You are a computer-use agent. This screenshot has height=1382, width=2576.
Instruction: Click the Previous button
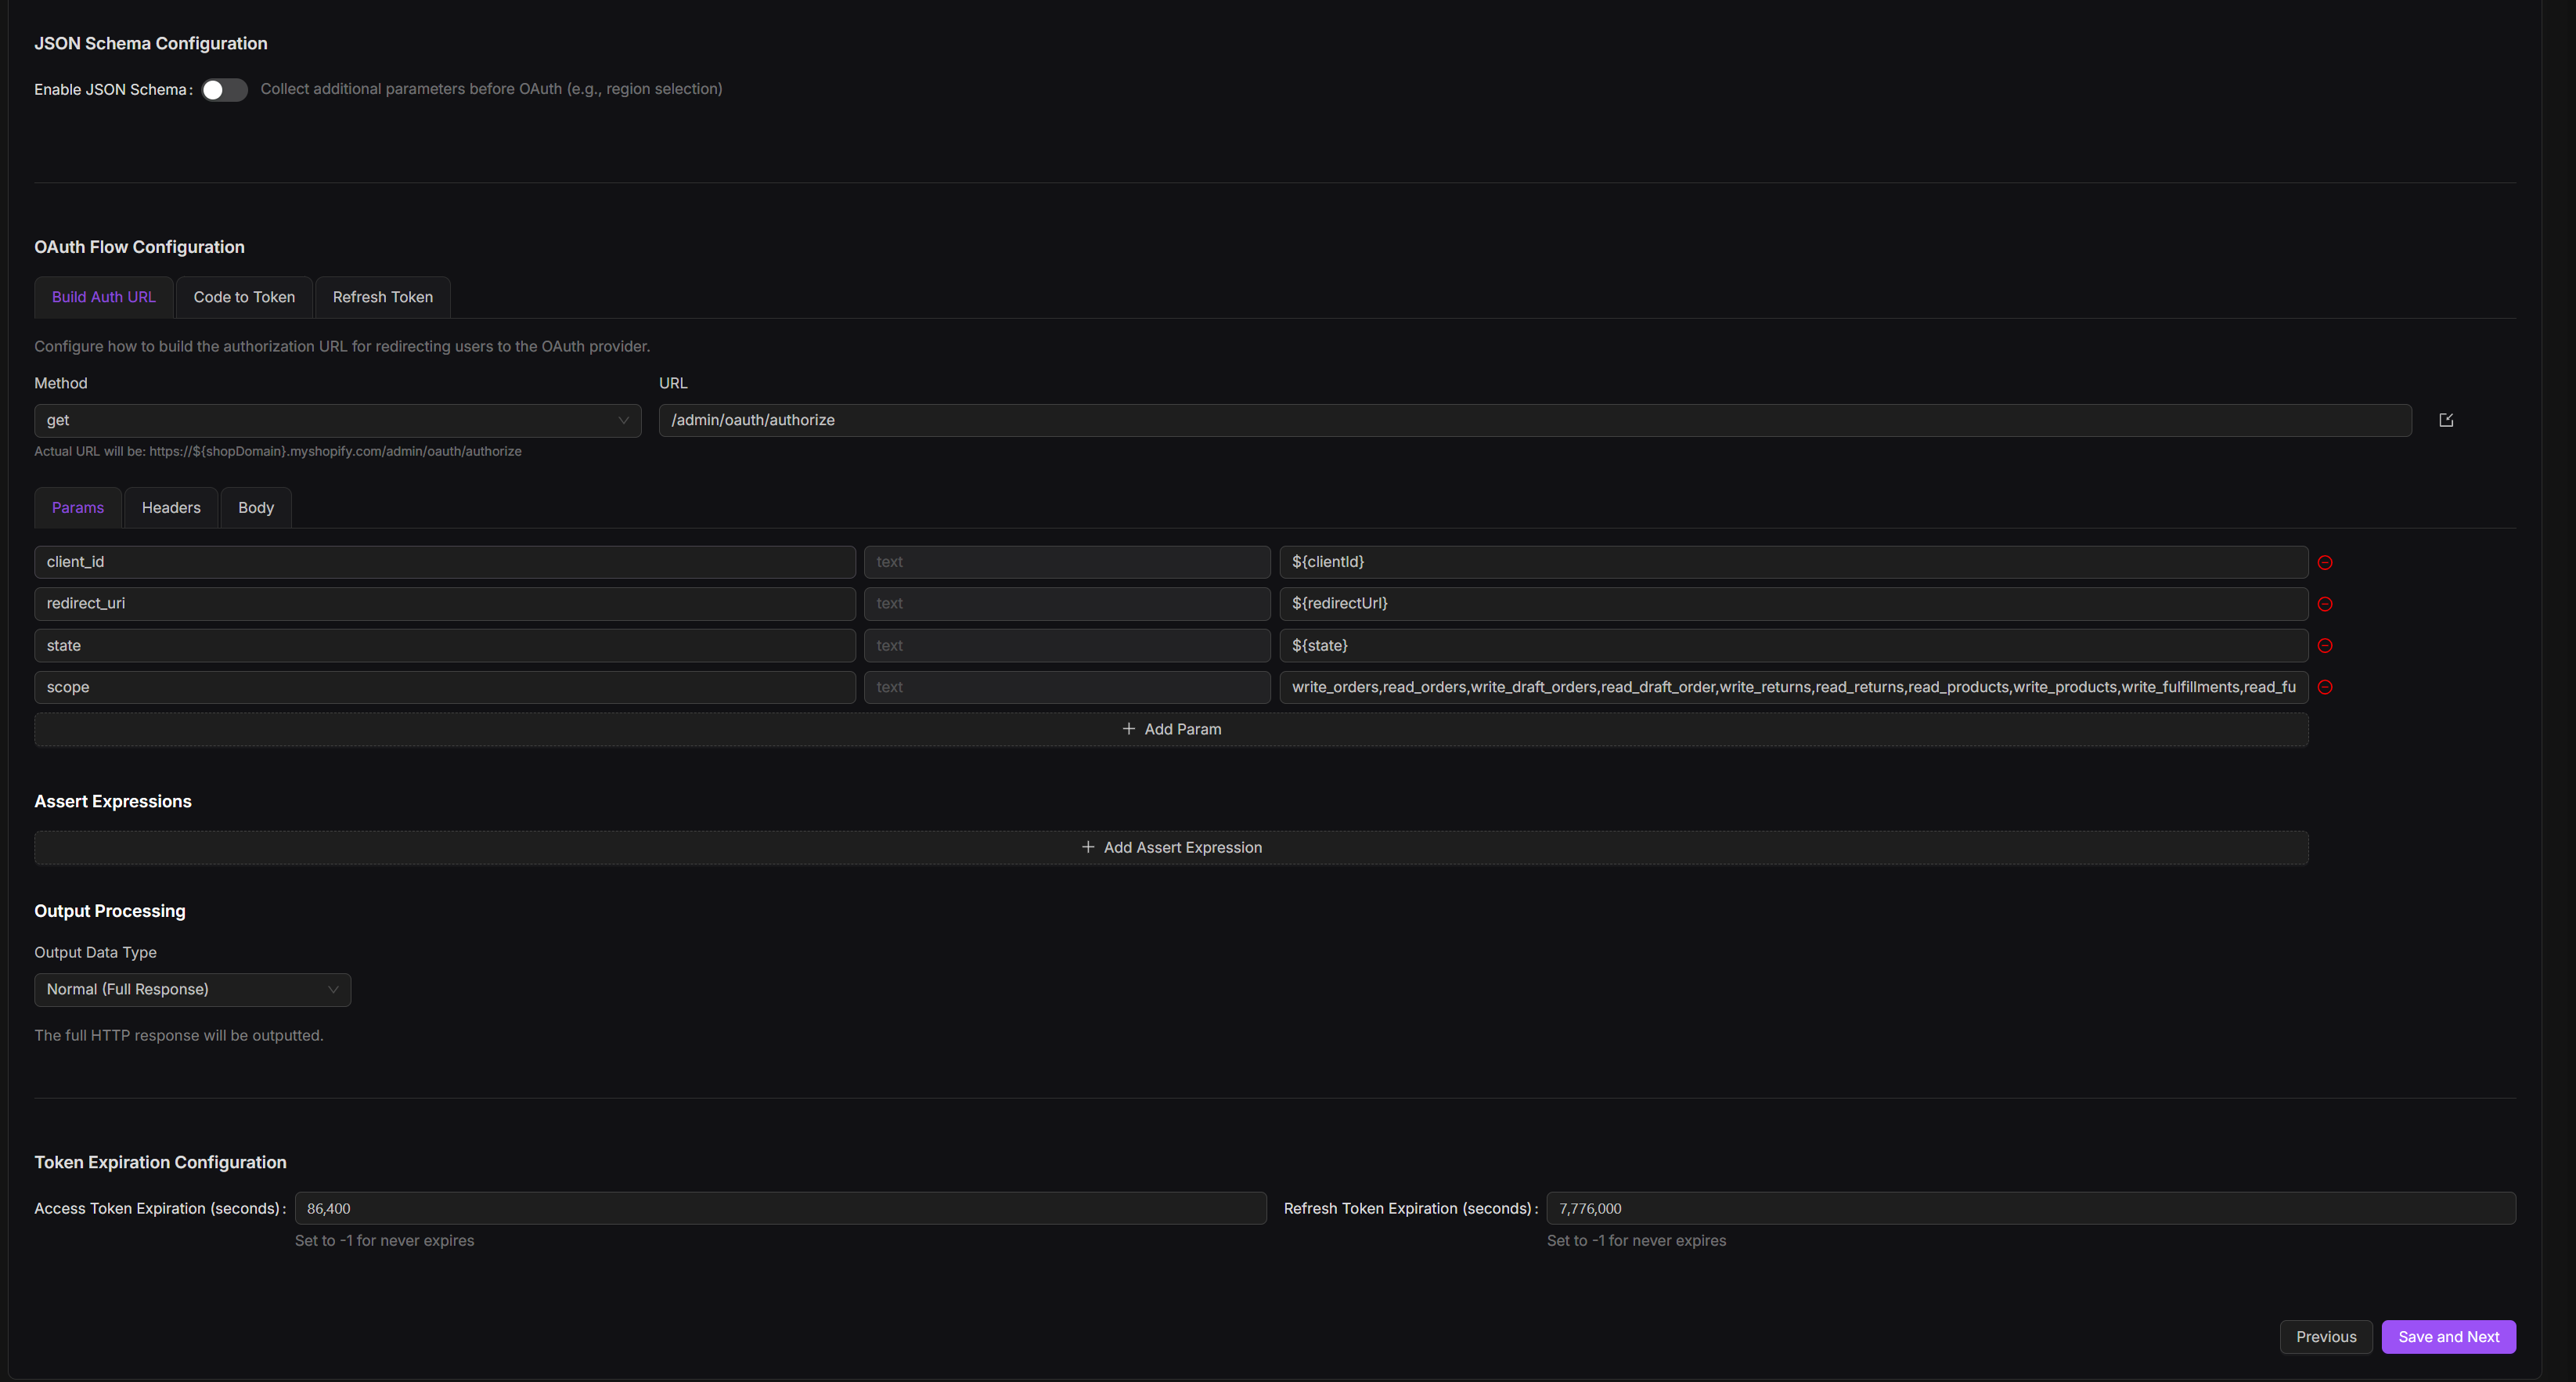pyautogui.click(x=2326, y=1336)
